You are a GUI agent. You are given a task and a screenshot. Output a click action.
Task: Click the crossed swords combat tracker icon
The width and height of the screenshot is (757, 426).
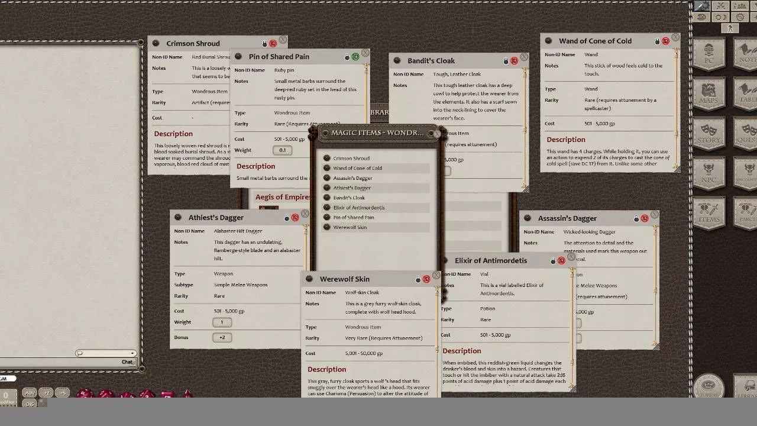[x=720, y=6]
